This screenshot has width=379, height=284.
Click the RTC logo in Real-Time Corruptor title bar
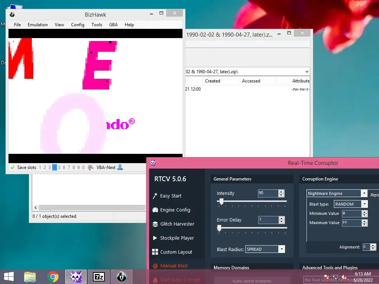[x=153, y=163]
